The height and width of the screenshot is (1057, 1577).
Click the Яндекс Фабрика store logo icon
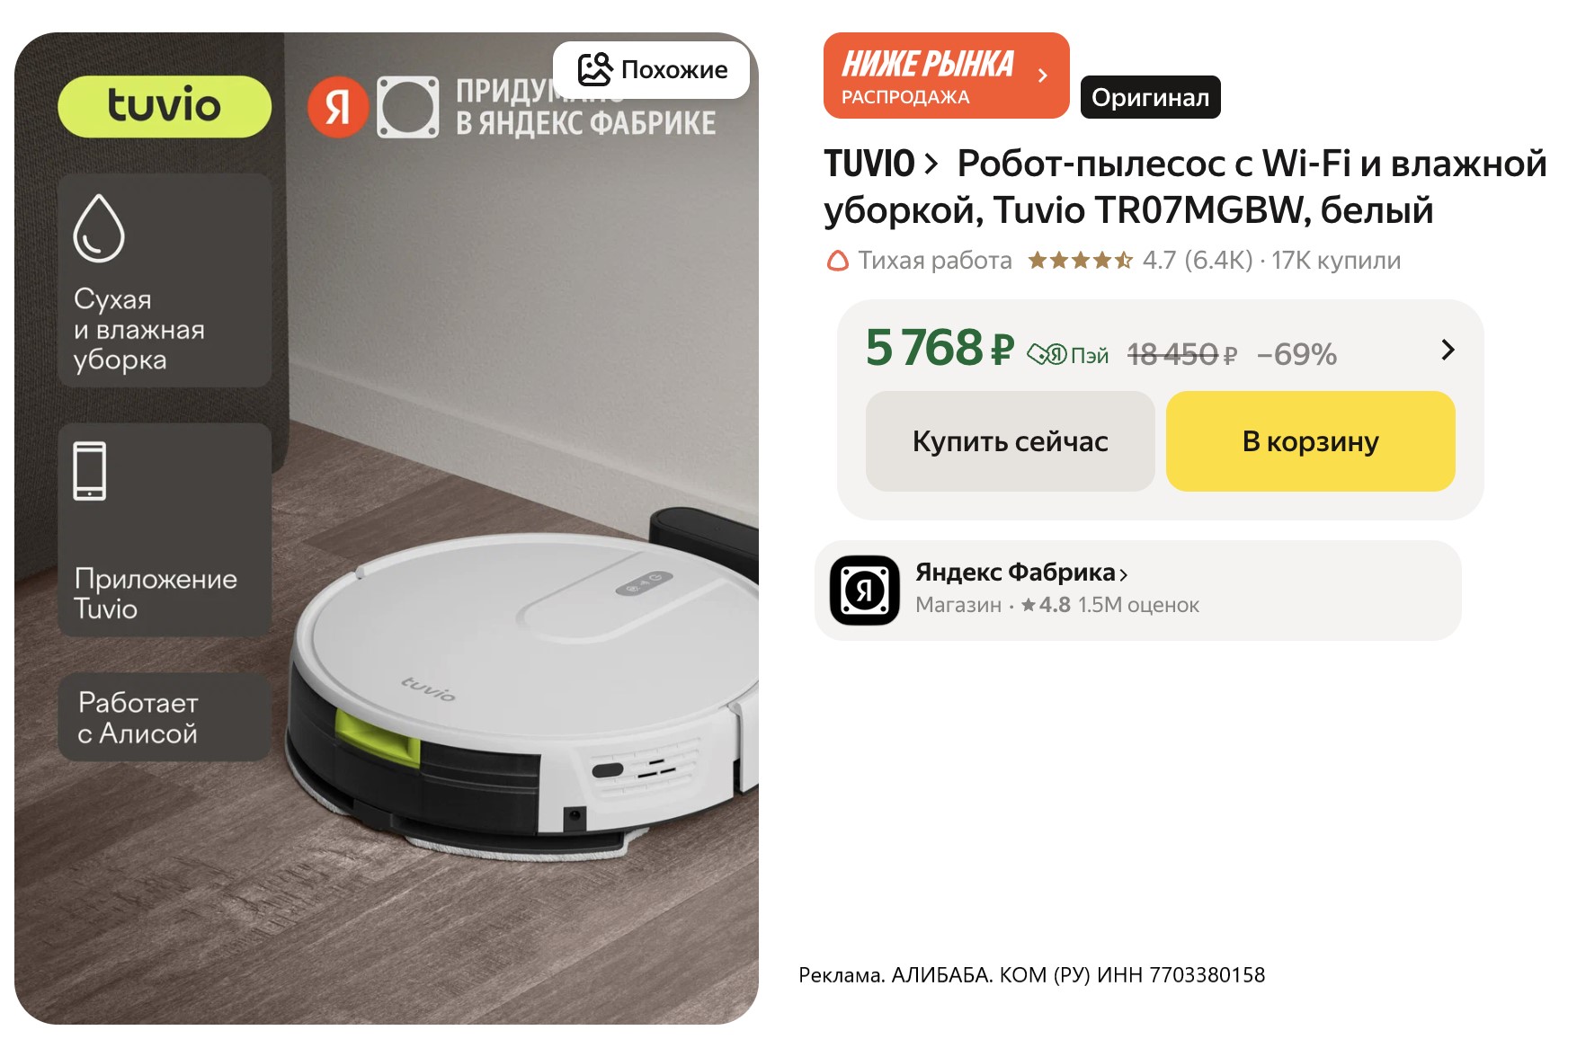click(865, 591)
